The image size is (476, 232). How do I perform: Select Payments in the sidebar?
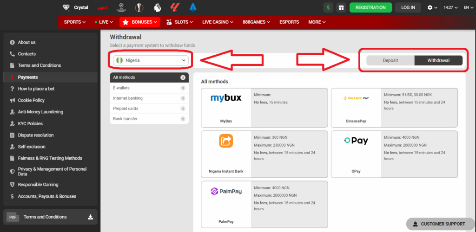click(50, 77)
